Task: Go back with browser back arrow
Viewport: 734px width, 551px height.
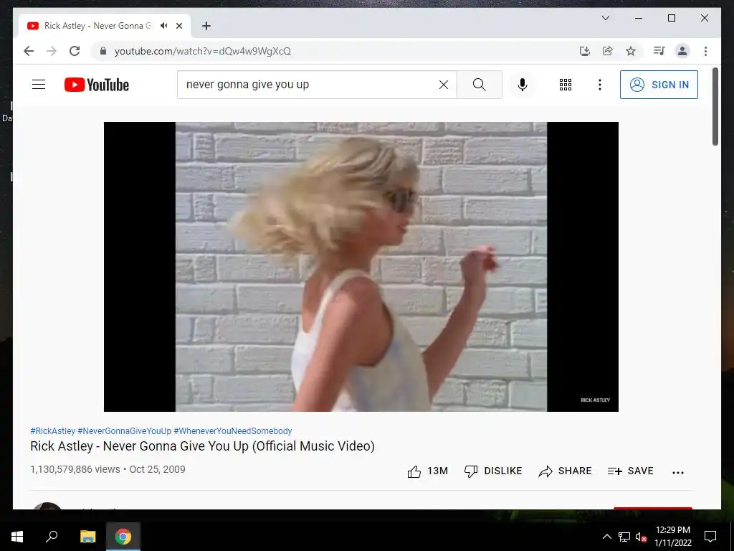Action: (29, 51)
